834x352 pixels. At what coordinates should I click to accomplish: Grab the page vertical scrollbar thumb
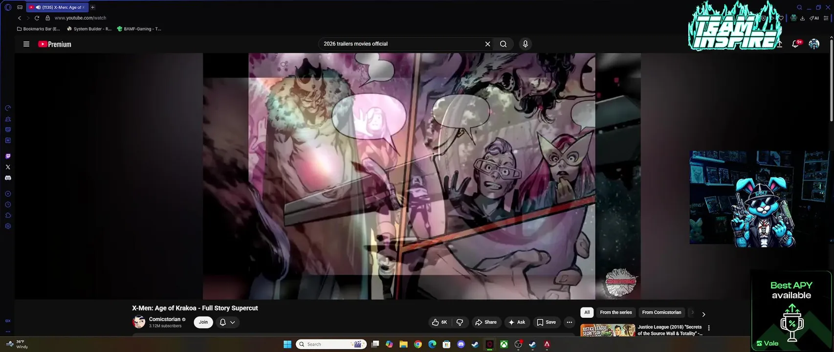(x=831, y=79)
